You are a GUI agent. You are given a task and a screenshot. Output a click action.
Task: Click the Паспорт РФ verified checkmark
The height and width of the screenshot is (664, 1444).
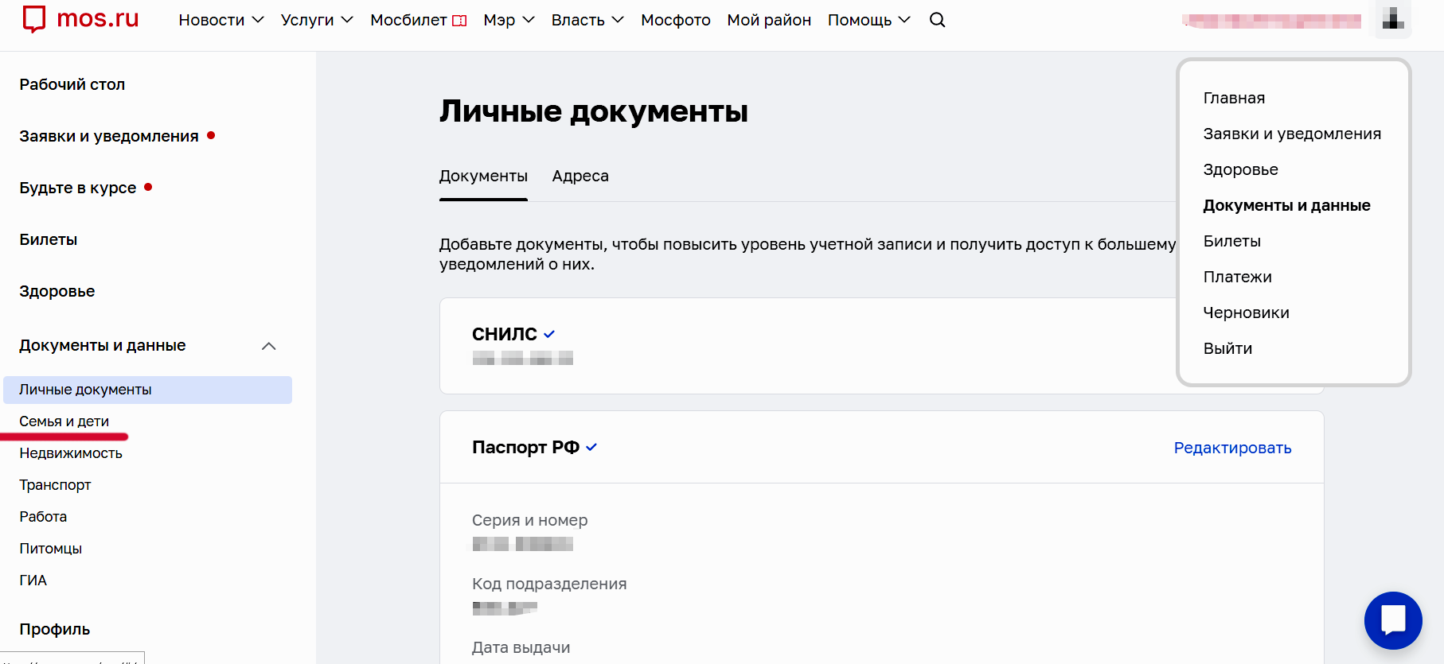pos(591,448)
